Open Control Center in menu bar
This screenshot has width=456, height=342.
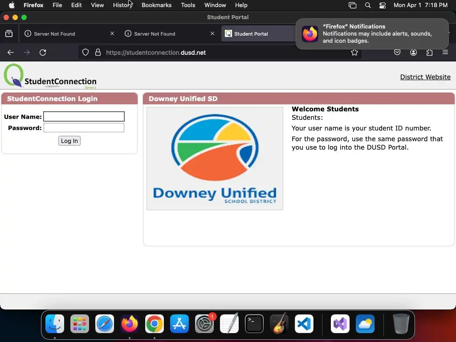383,5
